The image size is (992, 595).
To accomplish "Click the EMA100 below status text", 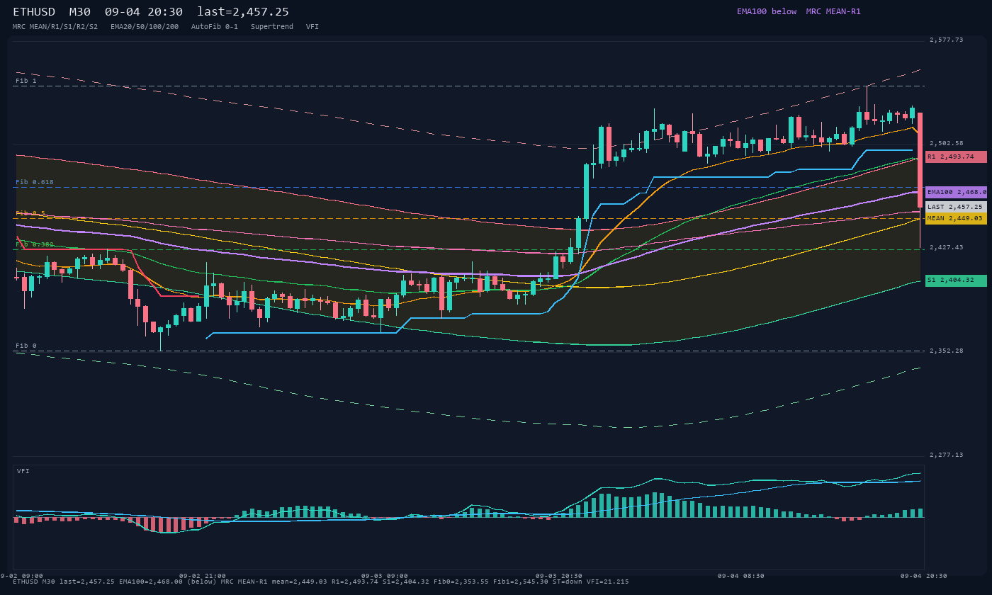I will pos(767,11).
